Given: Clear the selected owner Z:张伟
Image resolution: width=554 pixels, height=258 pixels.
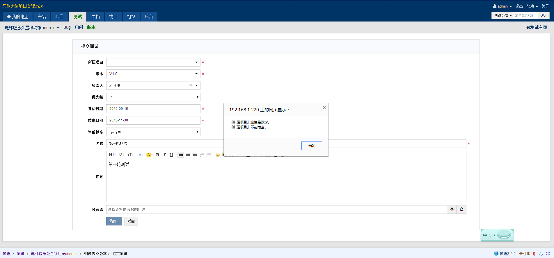Looking at the screenshot, I should coord(191,85).
